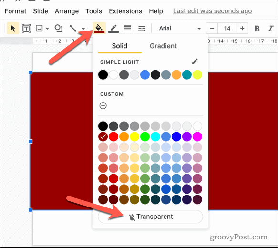Viewport: 278px width, 248px height.
Task: Click the border weight icon
Action: (x=127, y=28)
